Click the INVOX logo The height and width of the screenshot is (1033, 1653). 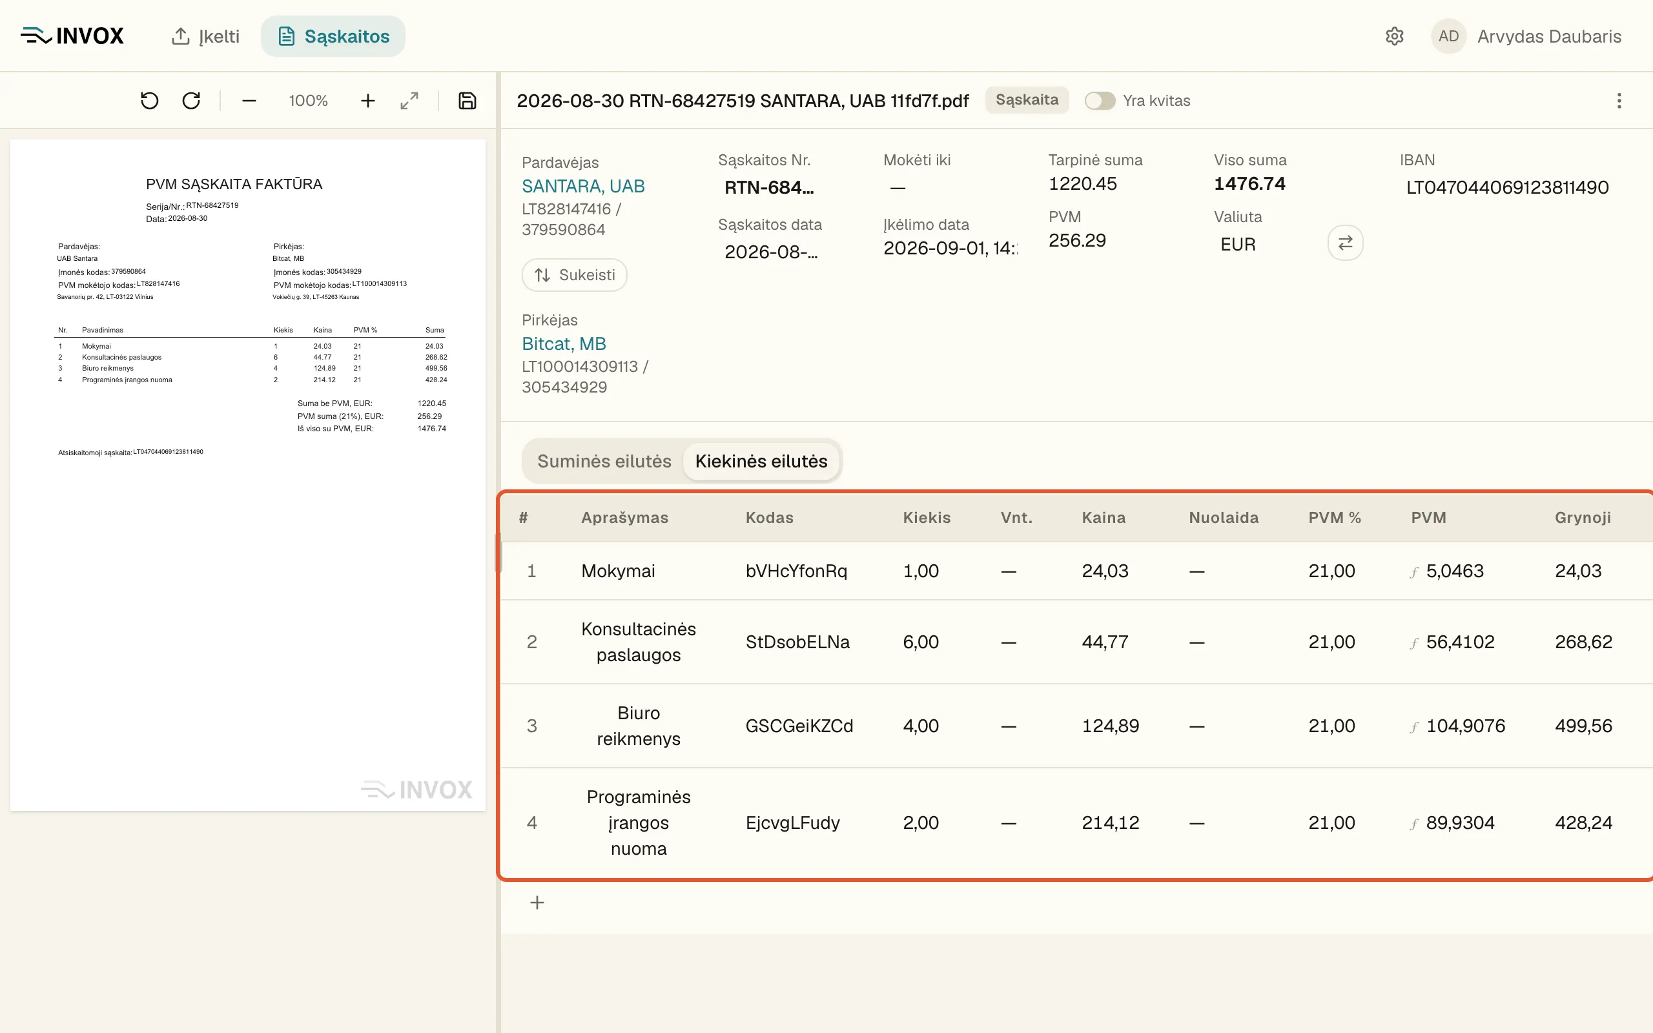72,36
